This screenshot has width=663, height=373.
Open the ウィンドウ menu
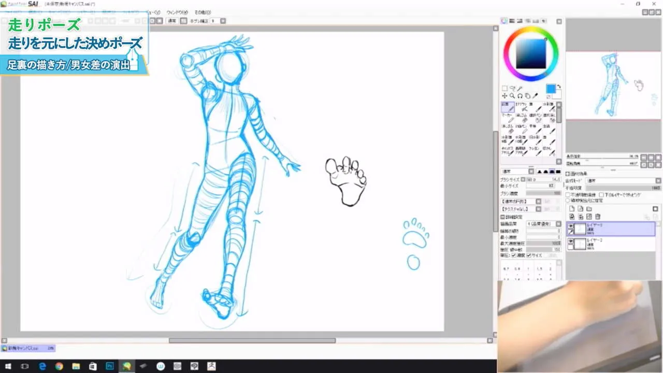click(x=179, y=11)
